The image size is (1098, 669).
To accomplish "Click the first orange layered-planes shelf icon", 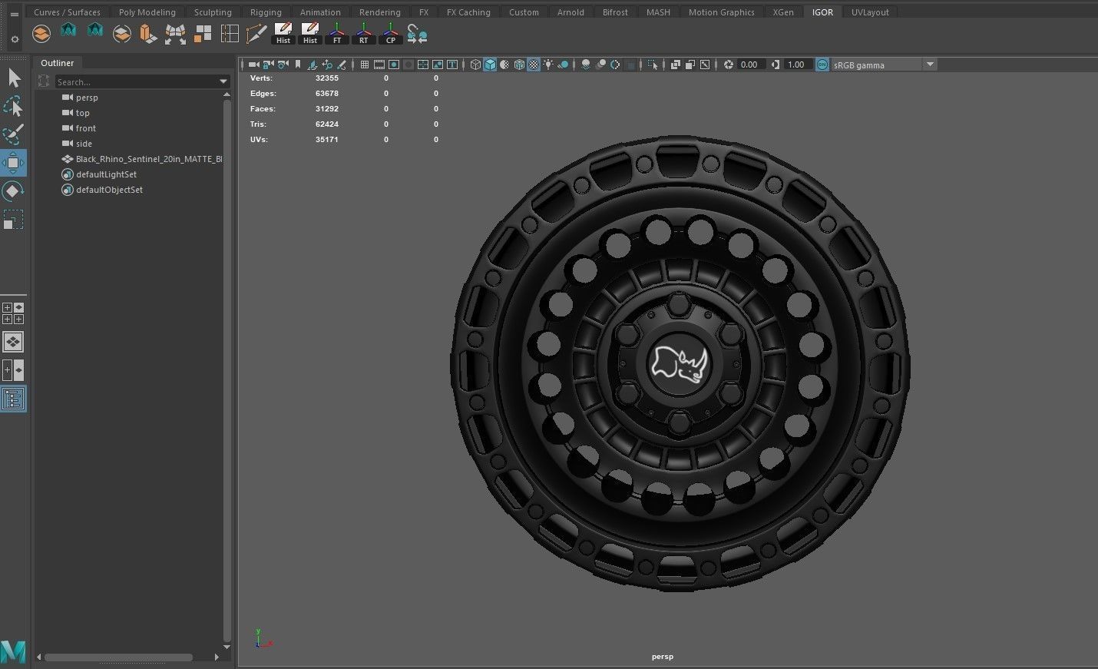I will pos(41,34).
